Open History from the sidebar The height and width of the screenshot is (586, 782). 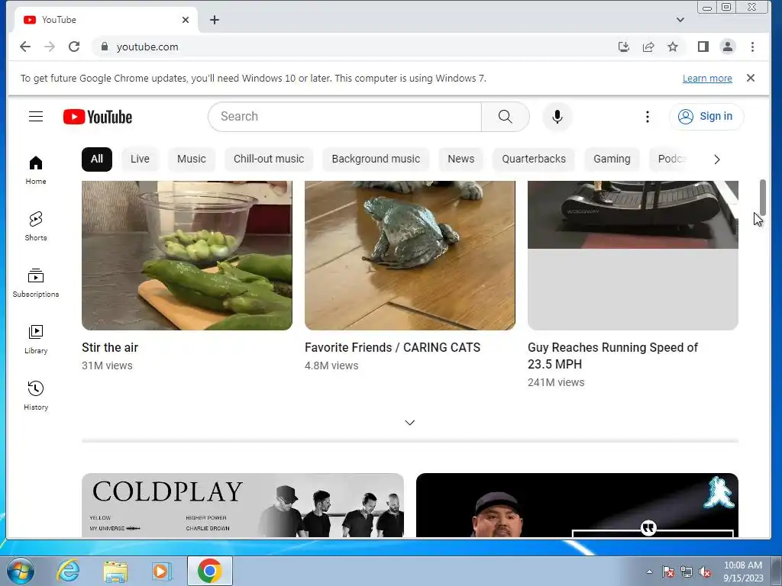click(36, 396)
